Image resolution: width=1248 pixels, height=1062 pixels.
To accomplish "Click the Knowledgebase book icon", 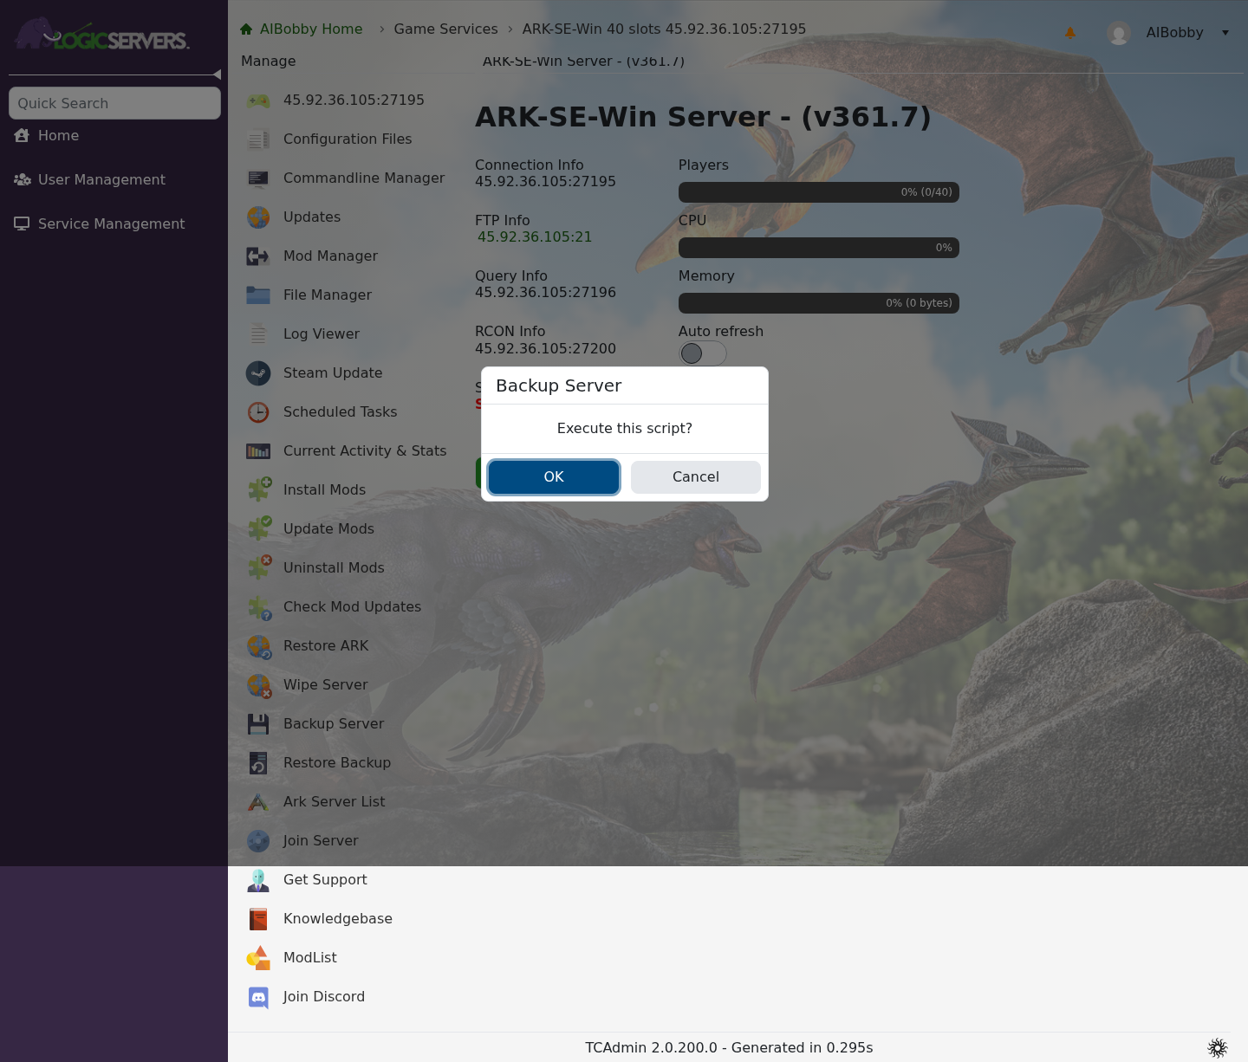I will click(x=258, y=919).
